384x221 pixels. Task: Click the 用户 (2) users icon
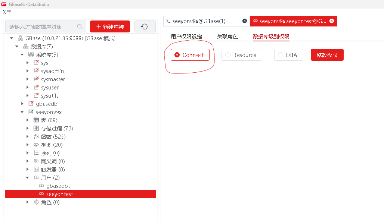tap(36, 177)
